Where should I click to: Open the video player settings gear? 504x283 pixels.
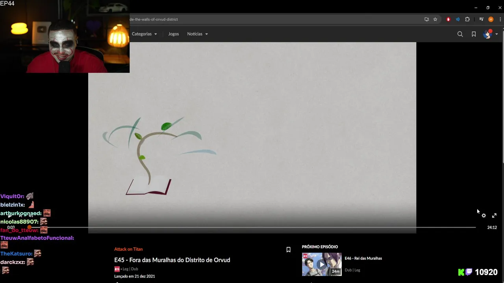(x=484, y=215)
